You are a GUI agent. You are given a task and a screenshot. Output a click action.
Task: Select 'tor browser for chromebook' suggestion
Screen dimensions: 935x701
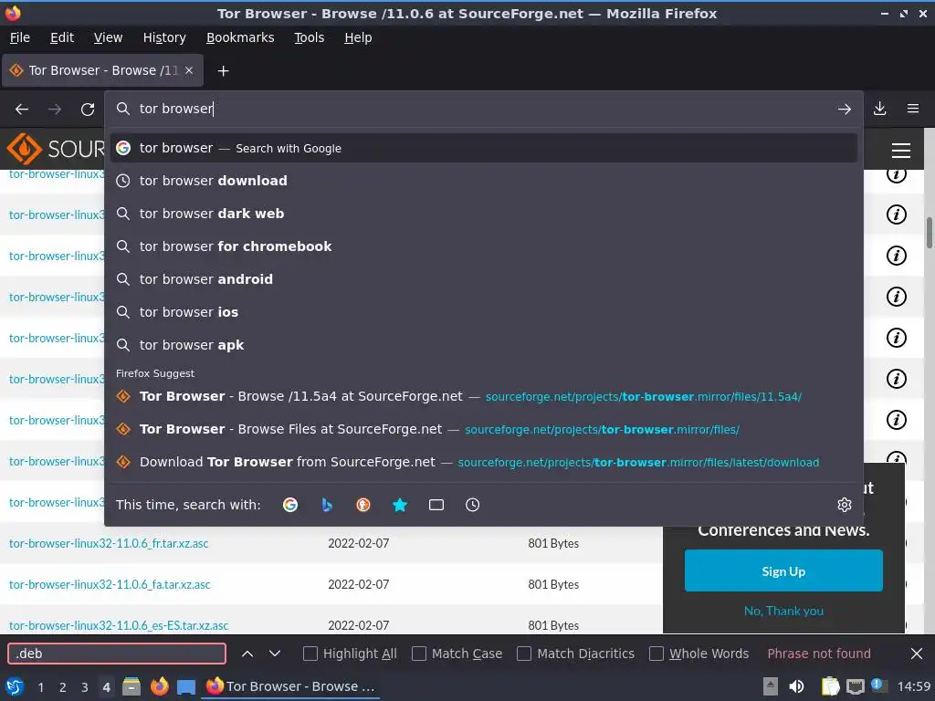tap(484, 246)
